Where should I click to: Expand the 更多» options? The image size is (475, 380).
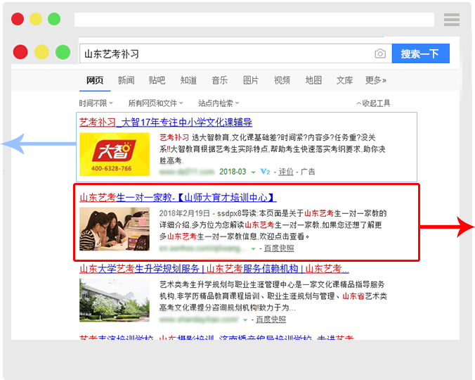coord(376,80)
